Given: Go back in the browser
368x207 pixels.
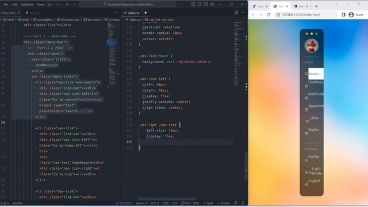Looking at the screenshot, I should coord(253,15).
